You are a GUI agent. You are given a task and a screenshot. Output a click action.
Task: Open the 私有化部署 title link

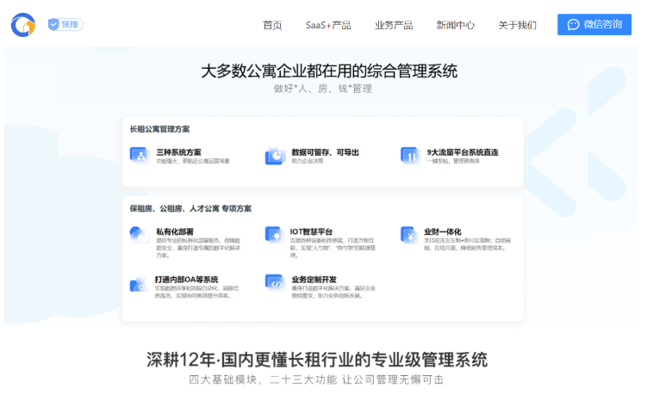[x=174, y=231]
